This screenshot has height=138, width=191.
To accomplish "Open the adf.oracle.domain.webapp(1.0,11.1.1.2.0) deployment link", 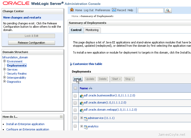I will (110, 110).
